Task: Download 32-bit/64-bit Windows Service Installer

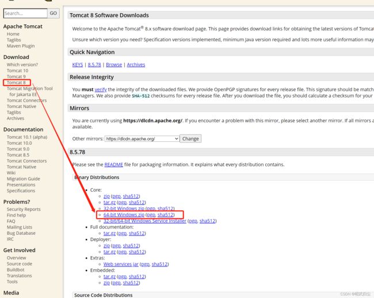Action: tap(145, 221)
